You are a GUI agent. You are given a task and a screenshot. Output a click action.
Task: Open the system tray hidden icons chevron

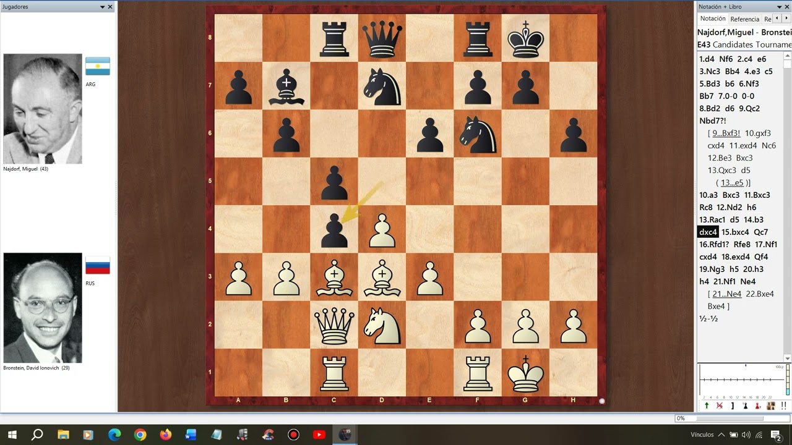722,434
